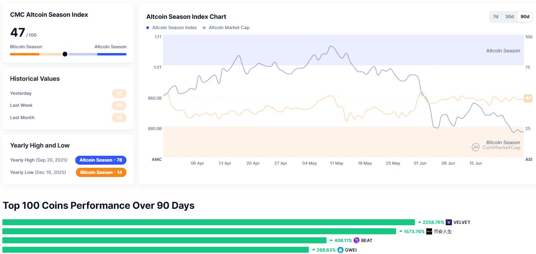536x254 pixels.
Task: Click the Bitcoin Season label above slider
Action: click(x=26, y=47)
